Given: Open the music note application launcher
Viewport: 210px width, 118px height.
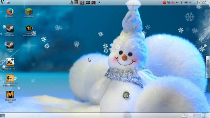Looking at the screenshot, I should tap(82, 2).
